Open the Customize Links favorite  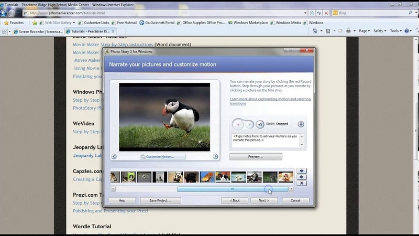[x=94, y=23]
